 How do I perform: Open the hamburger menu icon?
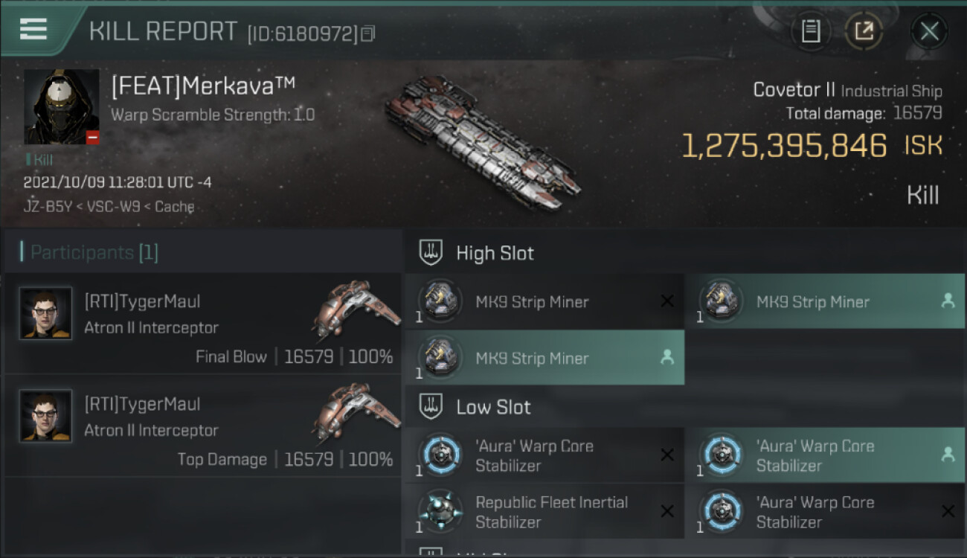(33, 29)
